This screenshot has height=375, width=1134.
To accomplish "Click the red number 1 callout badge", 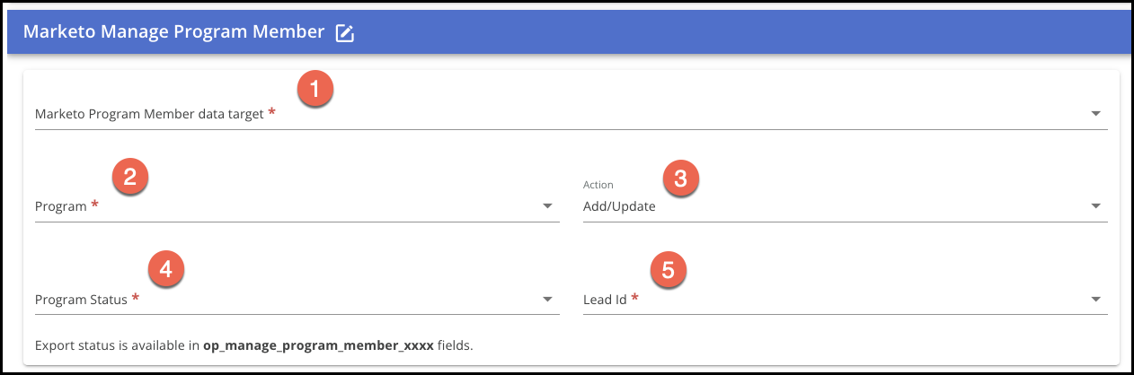I will point(315,89).
